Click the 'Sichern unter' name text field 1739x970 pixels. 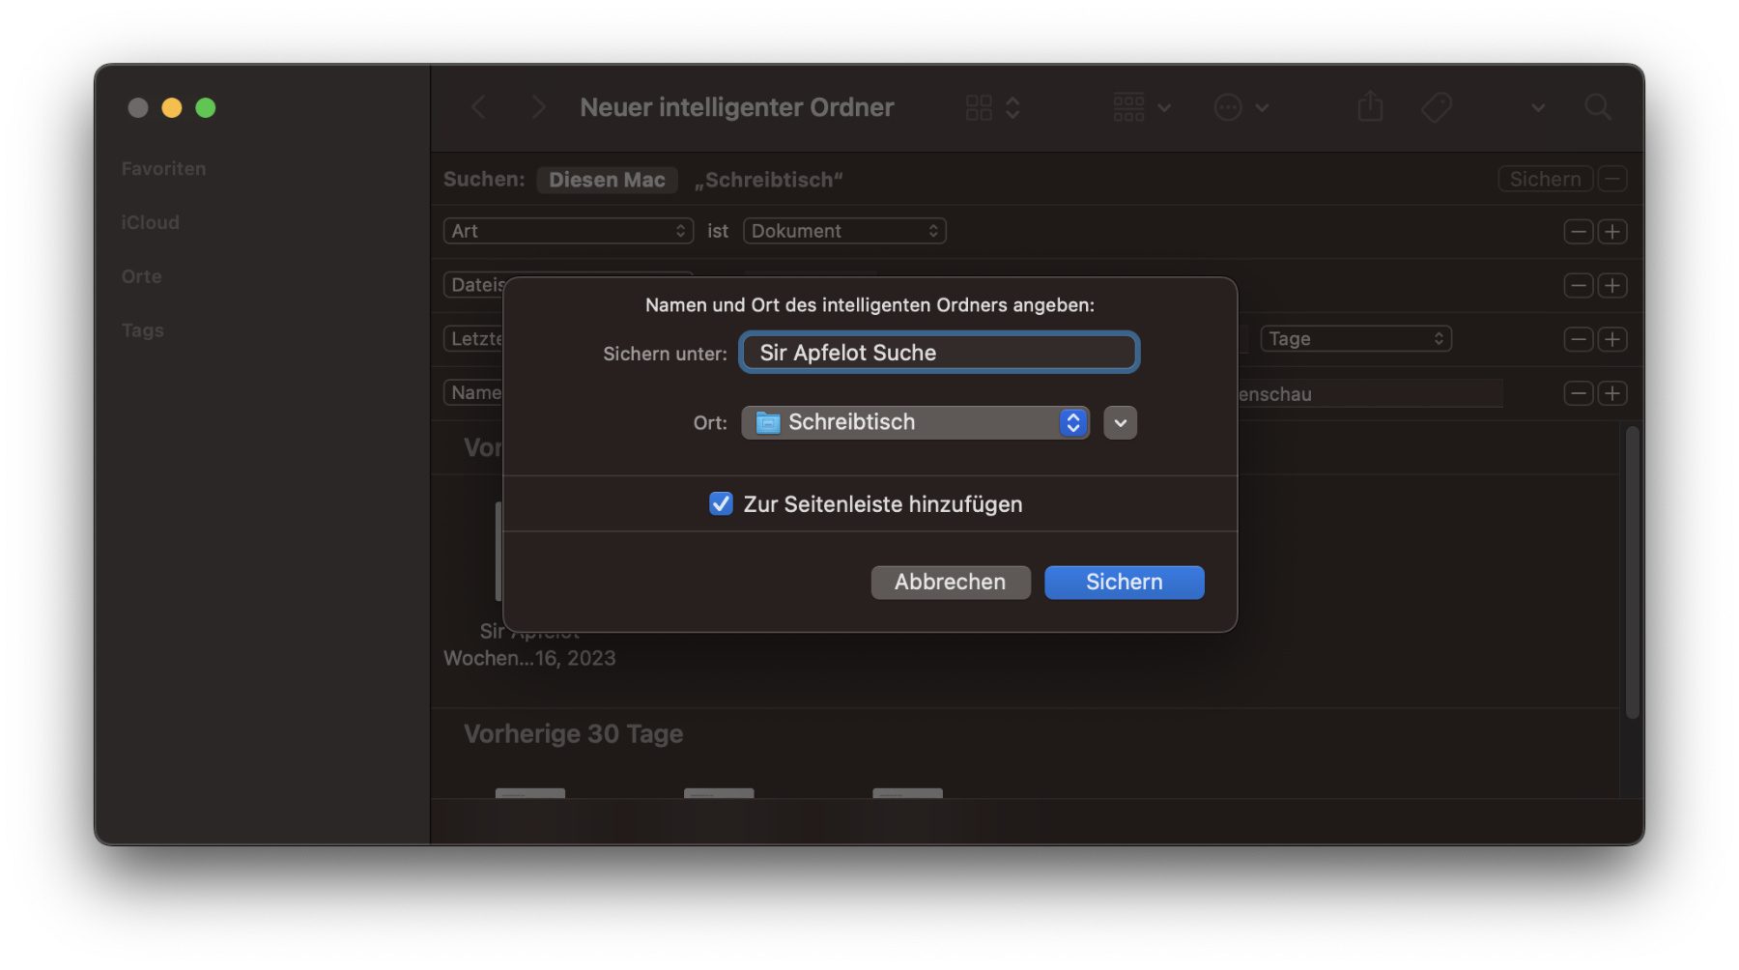point(938,353)
